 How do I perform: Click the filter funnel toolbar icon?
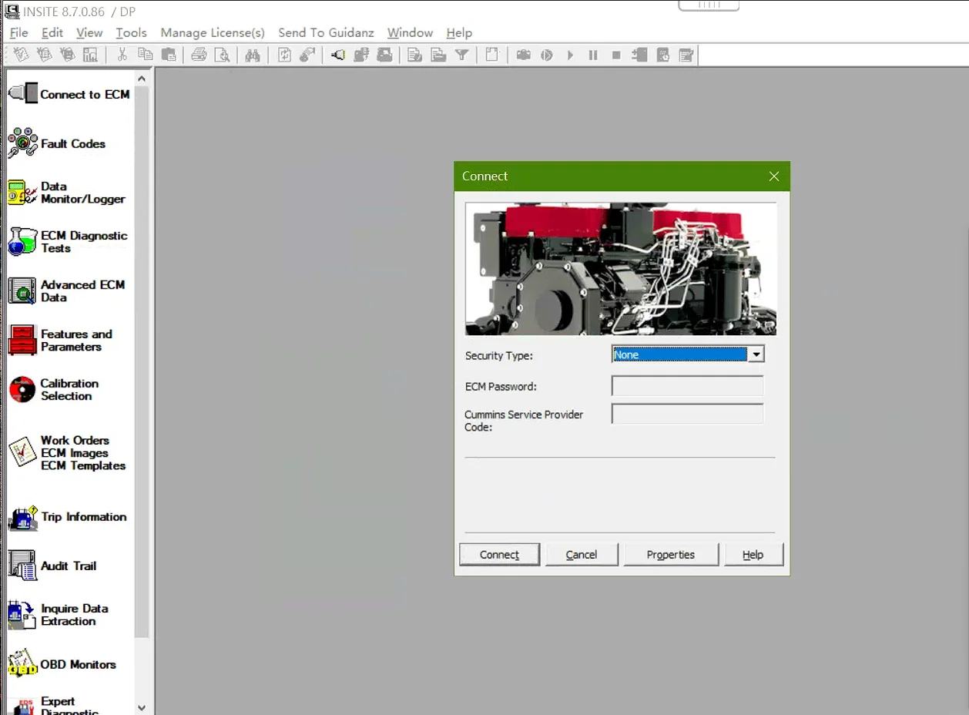pos(461,55)
